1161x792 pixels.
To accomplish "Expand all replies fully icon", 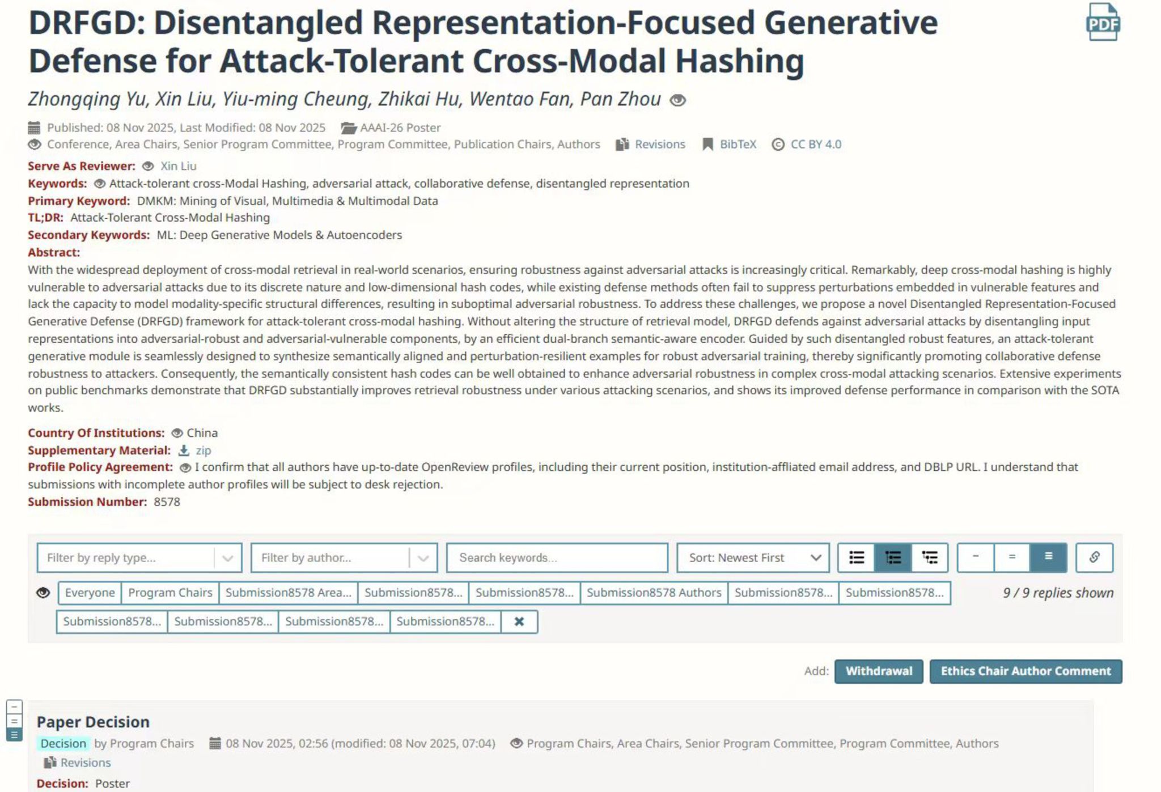I will [x=1048, y=557].
